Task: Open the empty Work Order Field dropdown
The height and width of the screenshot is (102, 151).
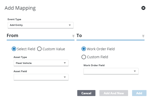Action: tap(111, 71)
